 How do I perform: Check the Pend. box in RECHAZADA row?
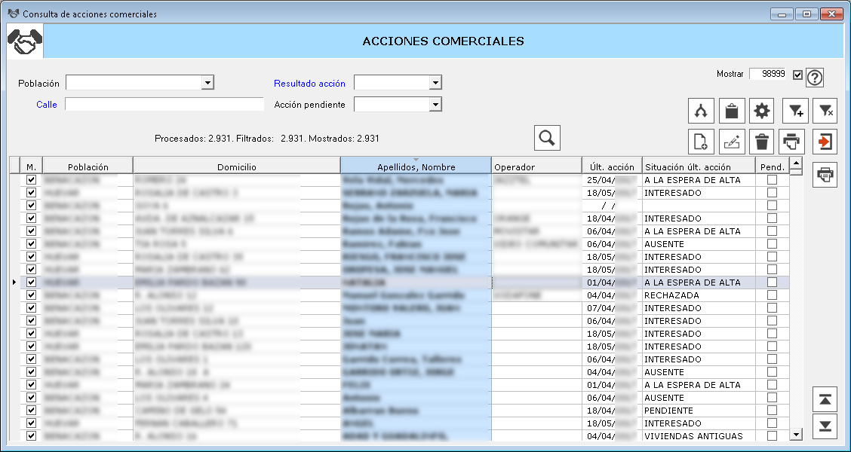(772, 295)
